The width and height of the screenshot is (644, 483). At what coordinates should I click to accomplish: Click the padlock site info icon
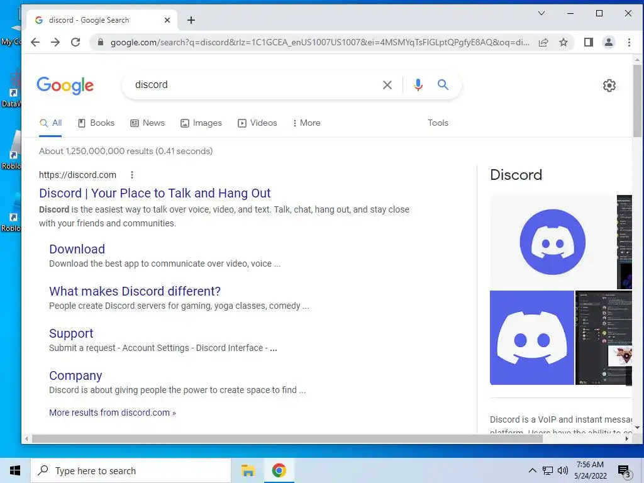pos(100,42)
